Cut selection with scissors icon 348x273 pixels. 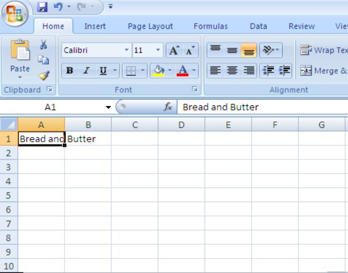44,44
